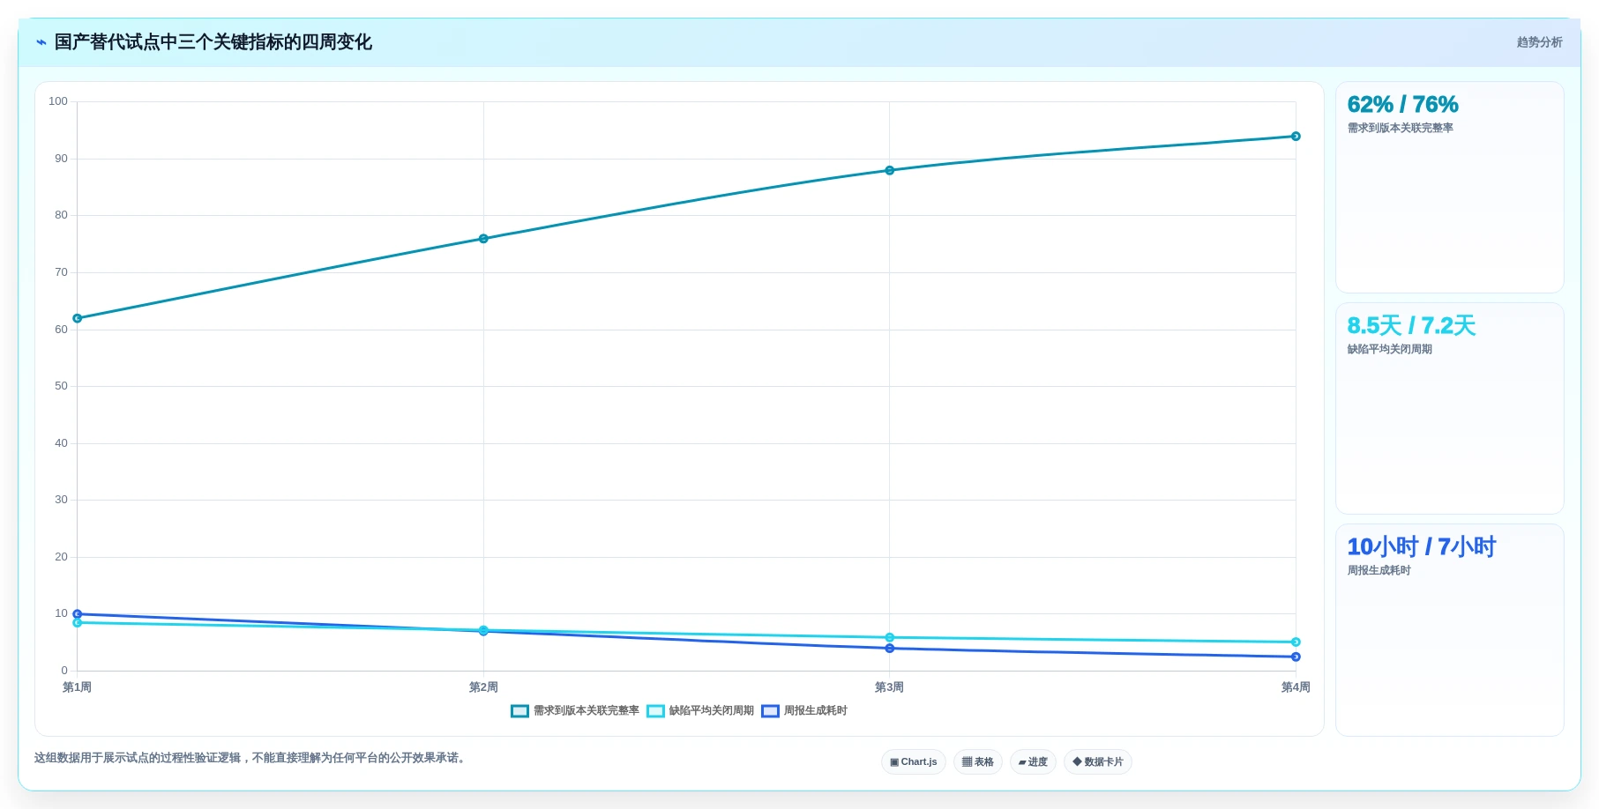Click the 第3周 x-axis label
The height and width of the screenshot is (809, 1599).
tap(890, 687)
